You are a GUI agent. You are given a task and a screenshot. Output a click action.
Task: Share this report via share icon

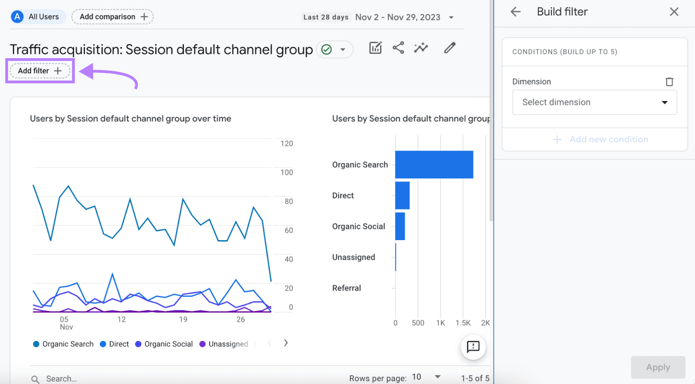point(398,48)
